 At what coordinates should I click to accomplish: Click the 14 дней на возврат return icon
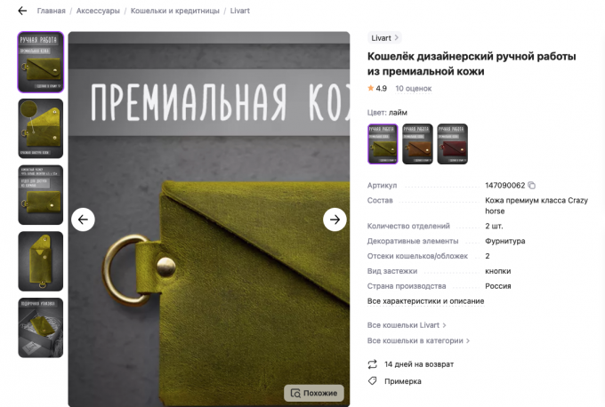pyautogui.click(x=372, y=364)
